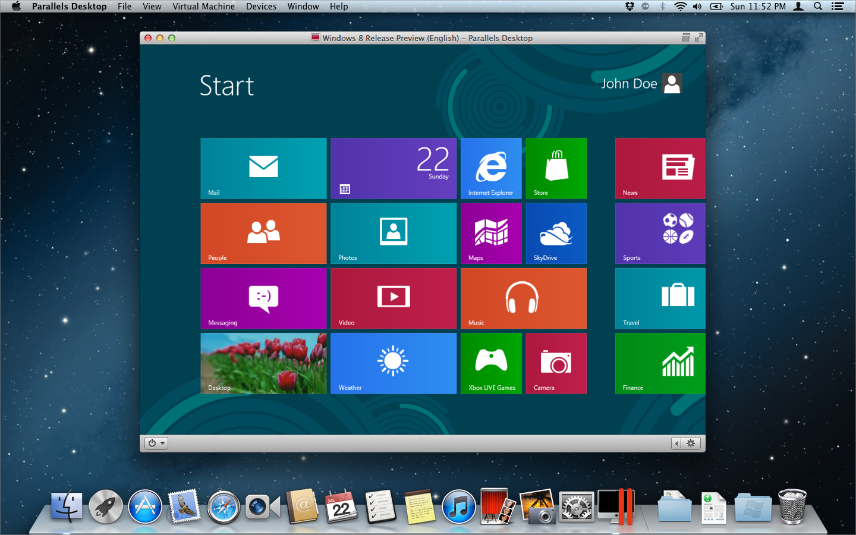Open the power dropdown in Parallels status bar
The image size is (856, 535).
point(157,443)
